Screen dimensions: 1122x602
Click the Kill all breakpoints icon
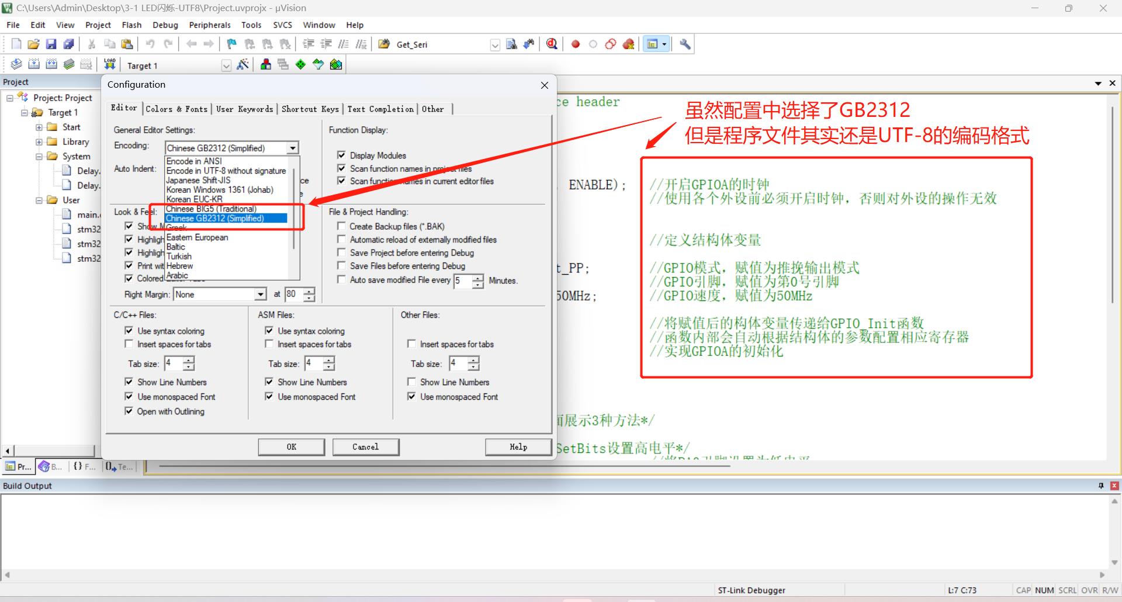(x=629, y=44)
